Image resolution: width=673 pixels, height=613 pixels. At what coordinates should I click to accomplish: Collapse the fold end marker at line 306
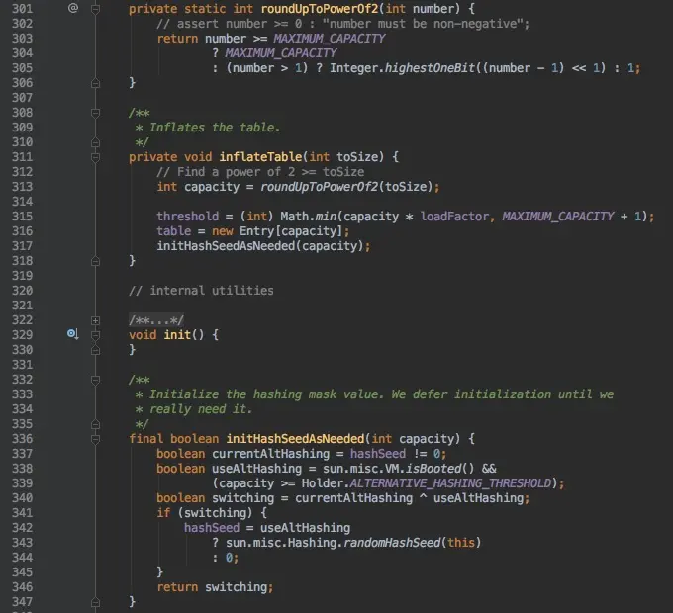[96, 83]
